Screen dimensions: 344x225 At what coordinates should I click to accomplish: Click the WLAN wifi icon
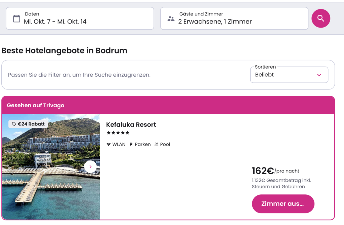(109, 144)
